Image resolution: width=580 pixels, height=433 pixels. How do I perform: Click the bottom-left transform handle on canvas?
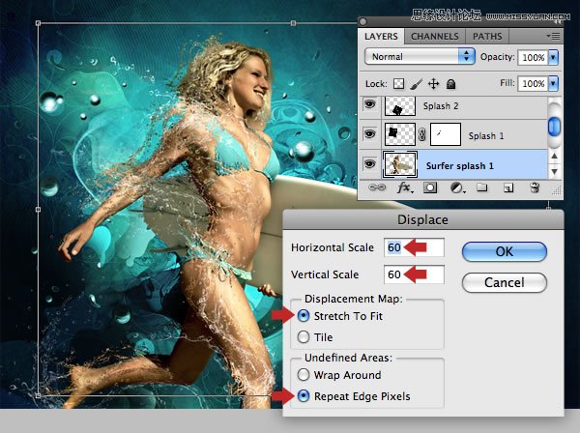click(38, 395)
